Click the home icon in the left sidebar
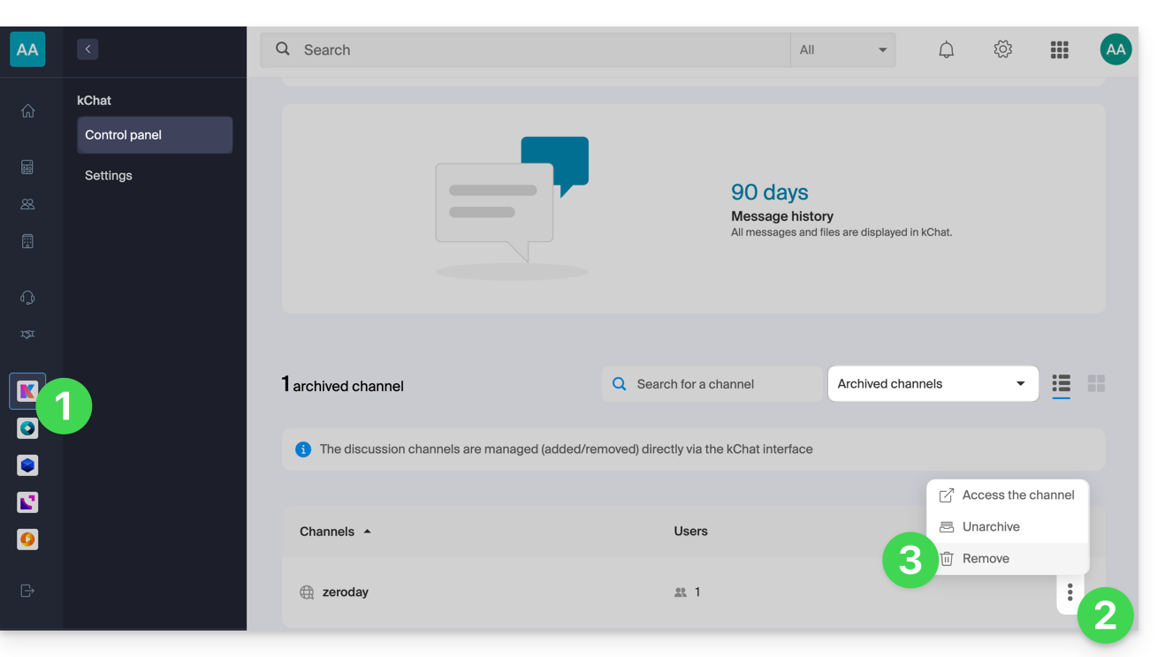This screenshot has width=1165, height=657. tap(27, 110)
